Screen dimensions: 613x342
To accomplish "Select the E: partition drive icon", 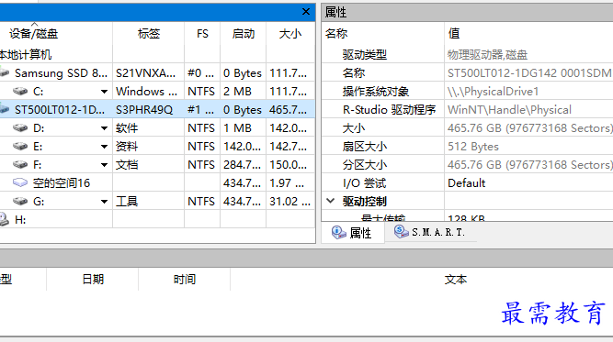I will pyautogui.click(x=20, y=146).
